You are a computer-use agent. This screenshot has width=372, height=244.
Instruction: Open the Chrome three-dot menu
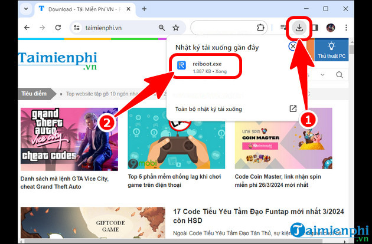pyautogui.click(x=346, y=28)
